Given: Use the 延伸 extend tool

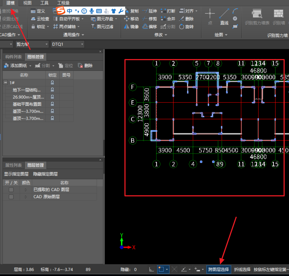Looking at the screenshot, I should point(150,11).
